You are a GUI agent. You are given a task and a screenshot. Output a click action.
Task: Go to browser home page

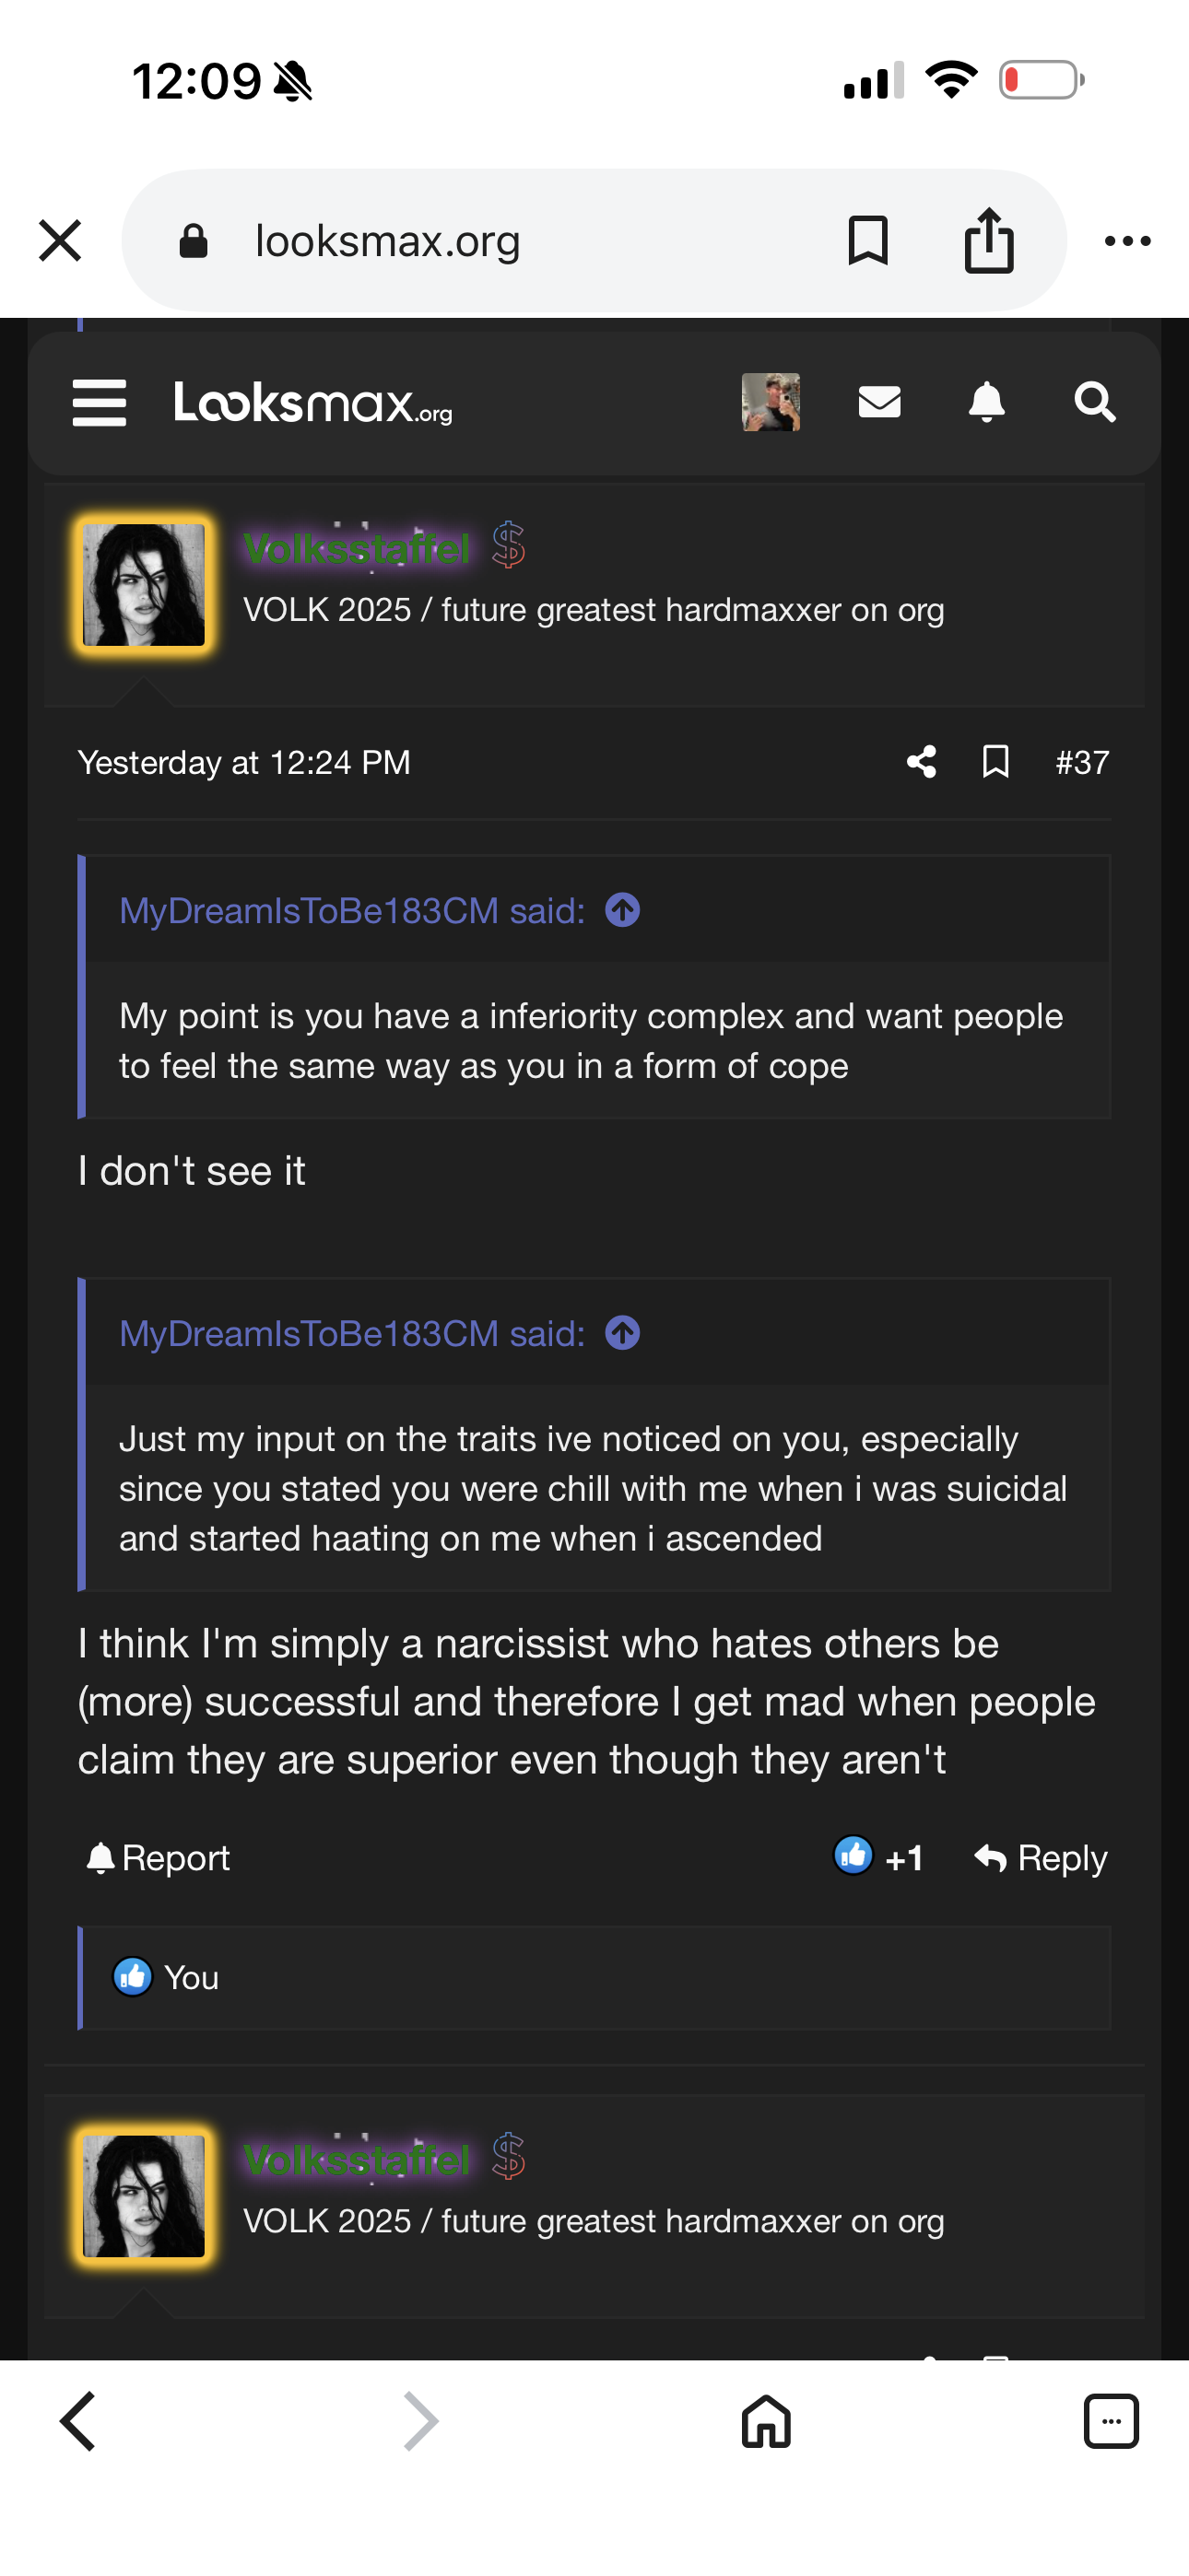point(766,2421)
